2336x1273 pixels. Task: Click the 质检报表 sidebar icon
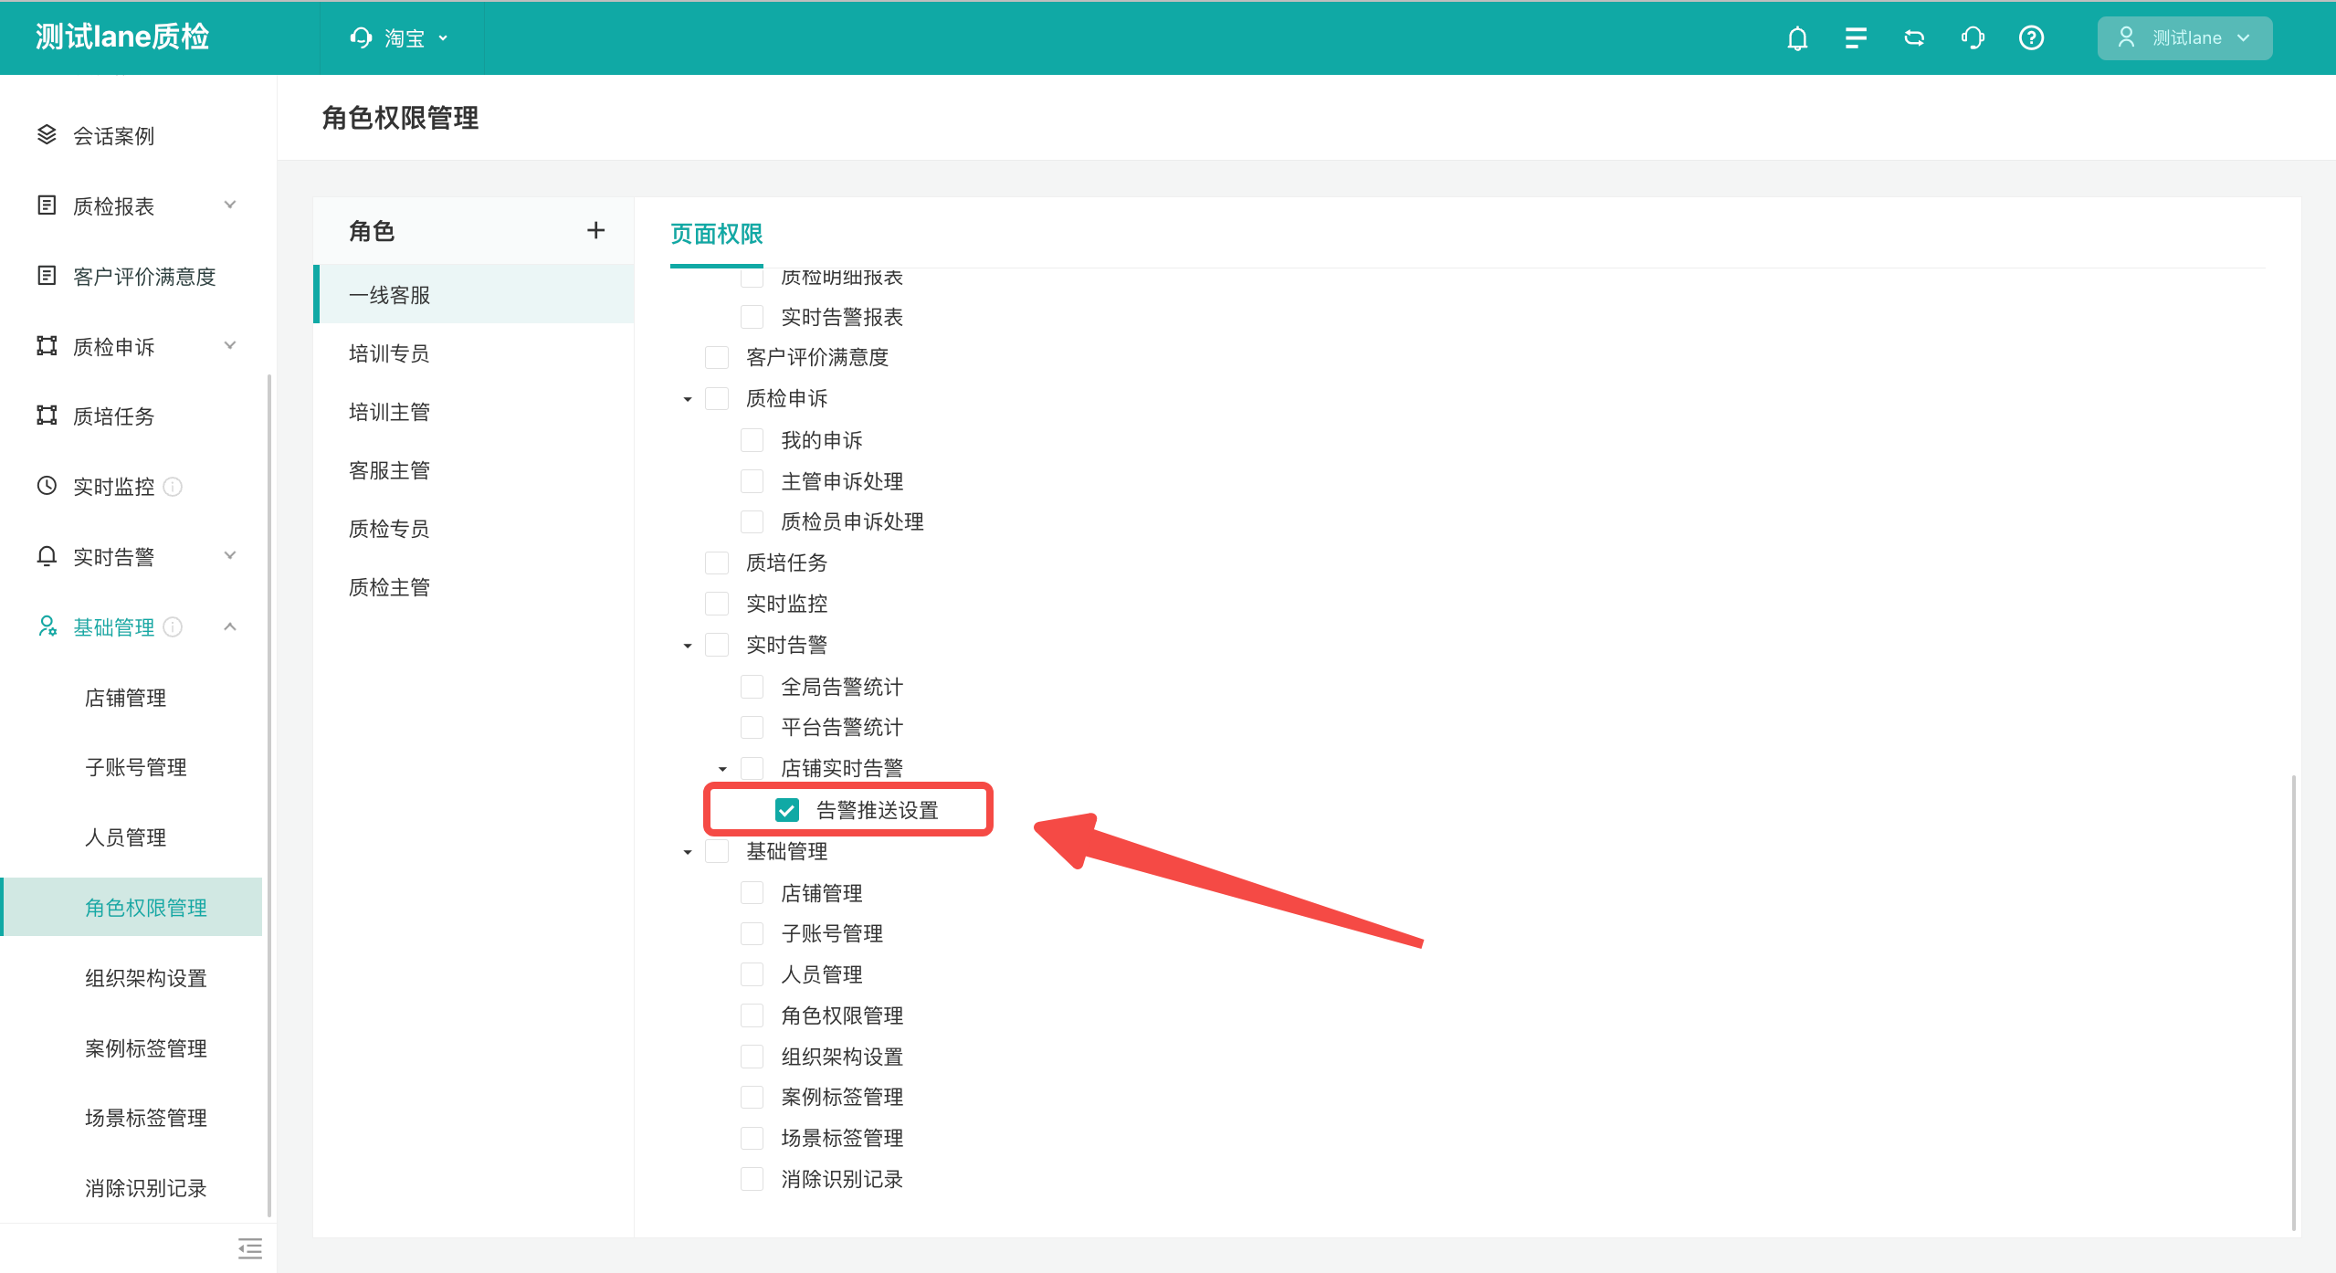[x=47, y=205]
